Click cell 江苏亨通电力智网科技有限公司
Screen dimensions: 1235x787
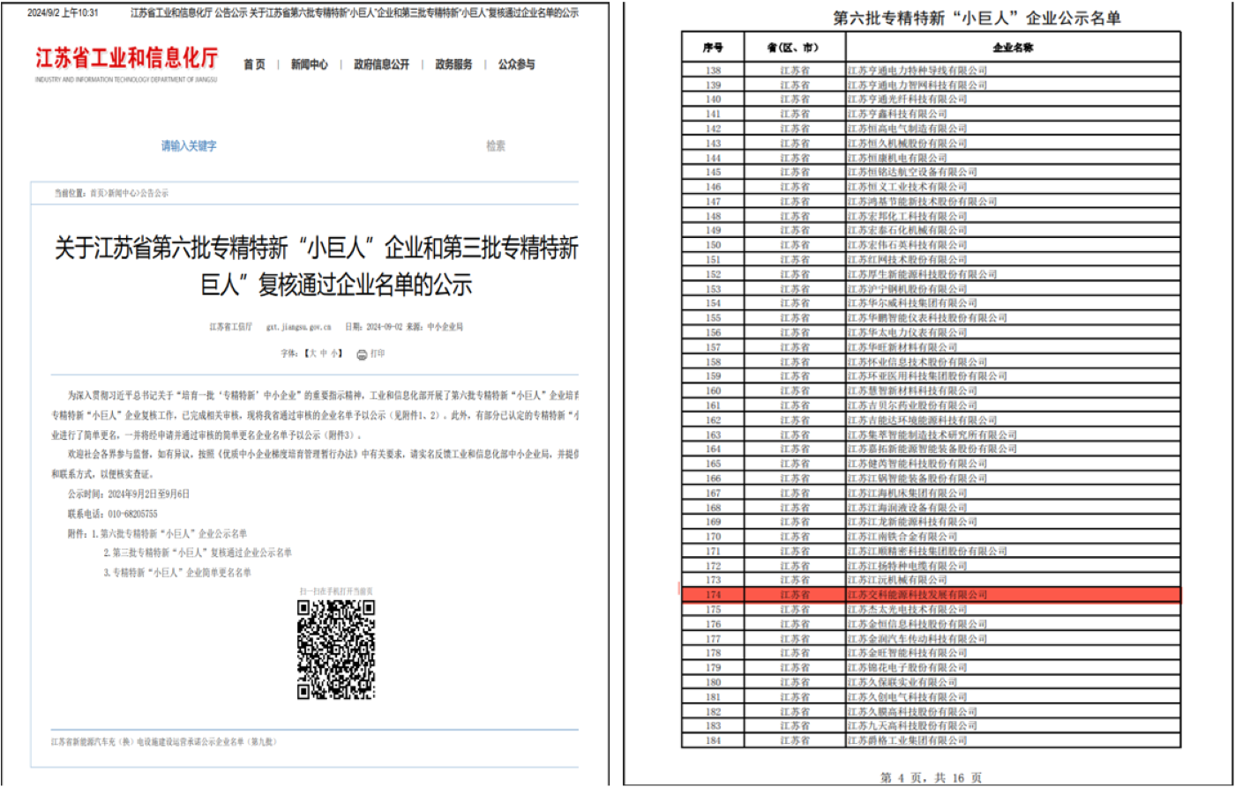(1013, 85)
